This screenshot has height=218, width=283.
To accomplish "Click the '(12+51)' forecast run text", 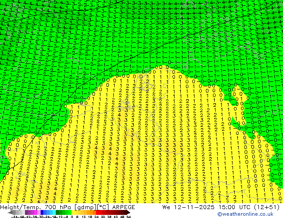I will coord(266,207).
